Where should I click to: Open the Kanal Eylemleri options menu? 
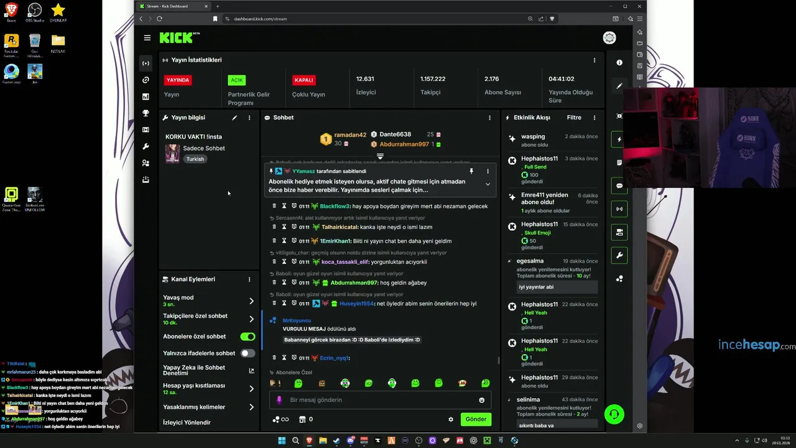click(x=249, y=279)
